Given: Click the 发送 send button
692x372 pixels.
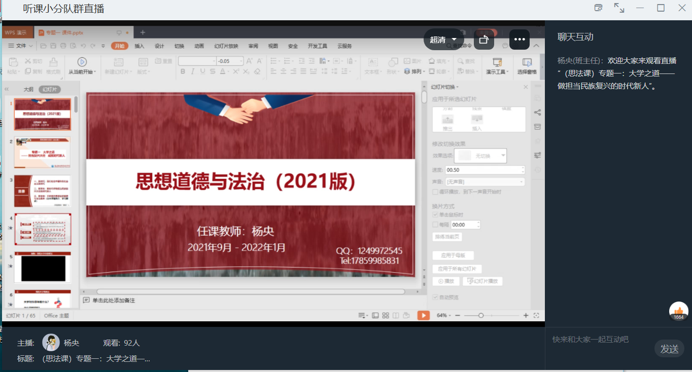Looking at the screenshot, I should tap(669, 349).
